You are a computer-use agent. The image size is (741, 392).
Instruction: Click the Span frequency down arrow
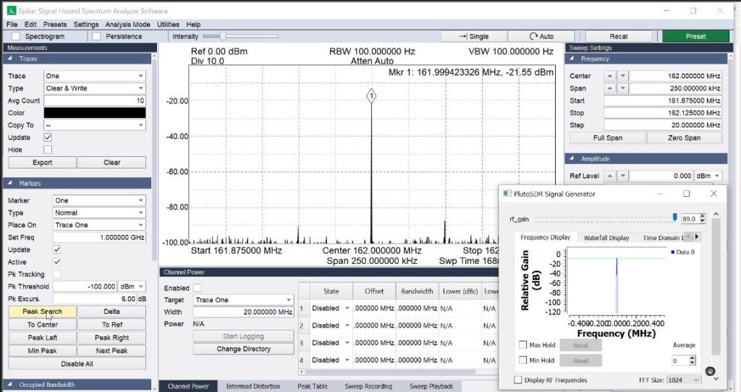click(x=623, y=88)
